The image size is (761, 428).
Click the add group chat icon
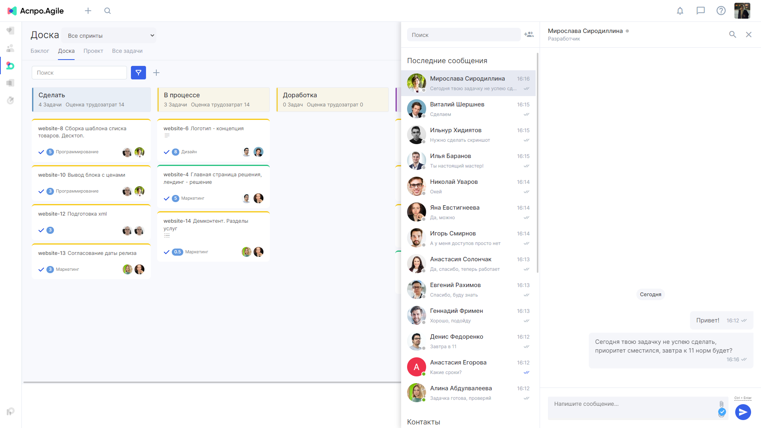click(529, 35)
